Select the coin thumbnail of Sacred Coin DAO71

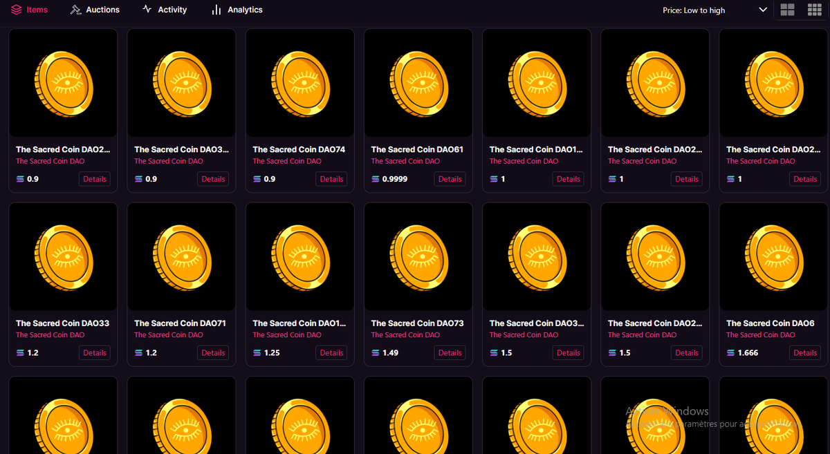(x=181, y=256)
